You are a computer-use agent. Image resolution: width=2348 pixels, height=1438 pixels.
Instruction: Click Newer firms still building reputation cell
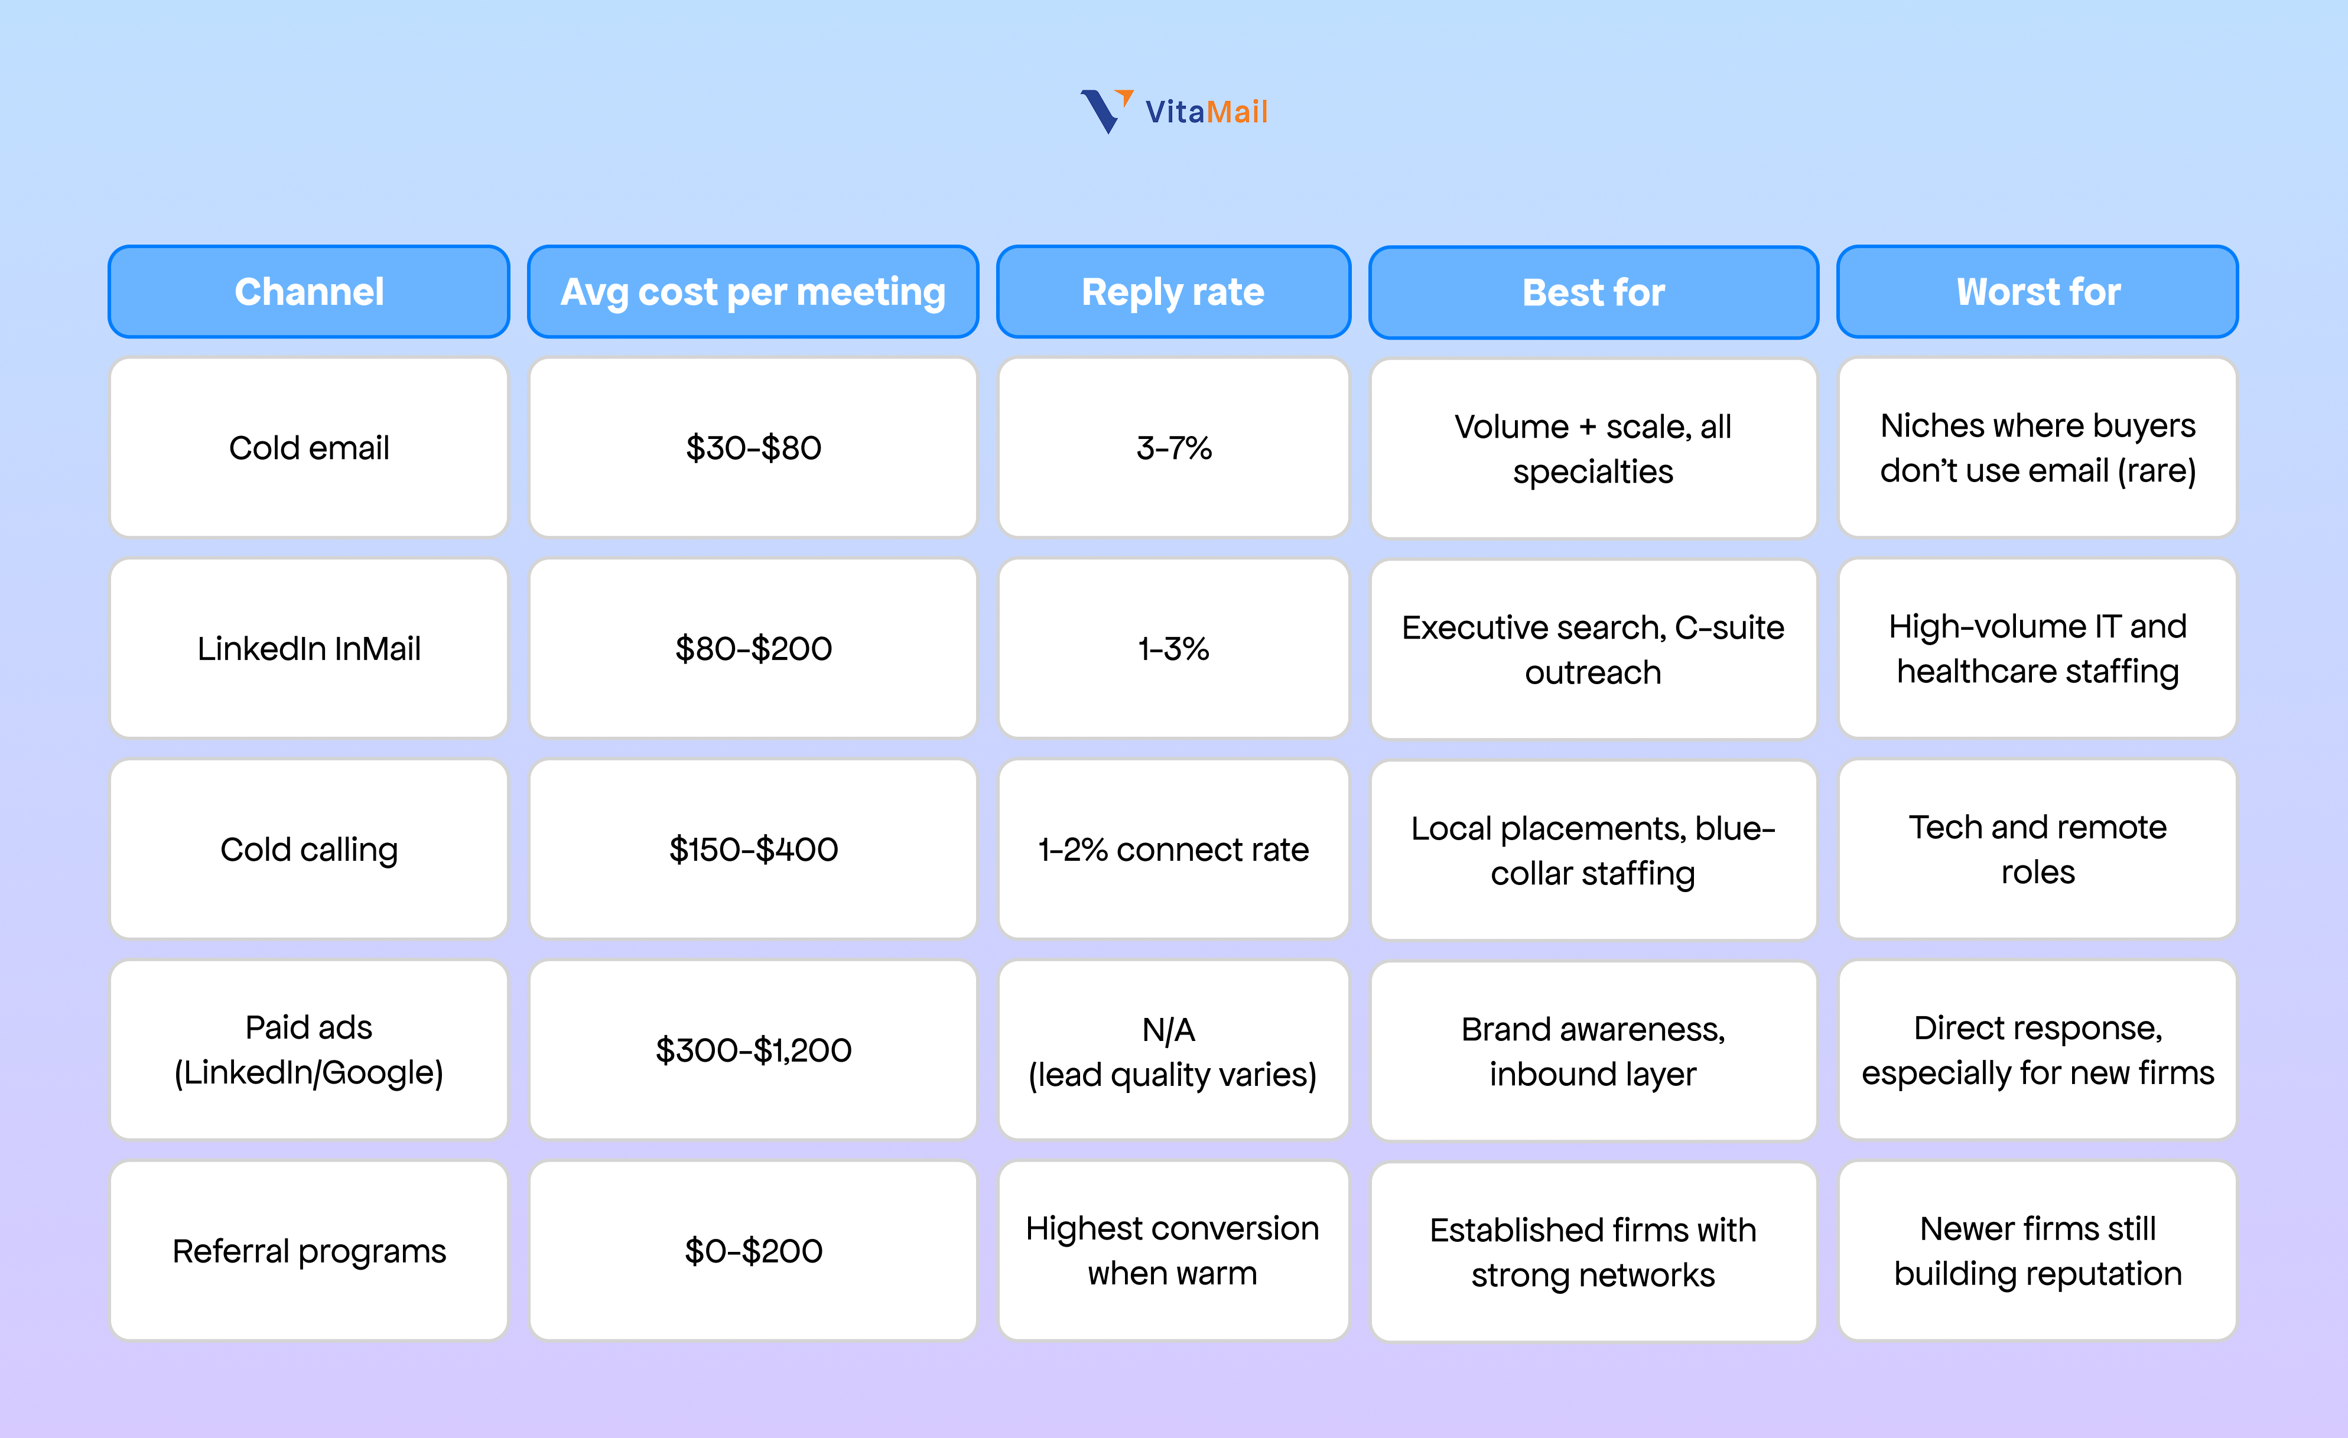point(2037,1251)
